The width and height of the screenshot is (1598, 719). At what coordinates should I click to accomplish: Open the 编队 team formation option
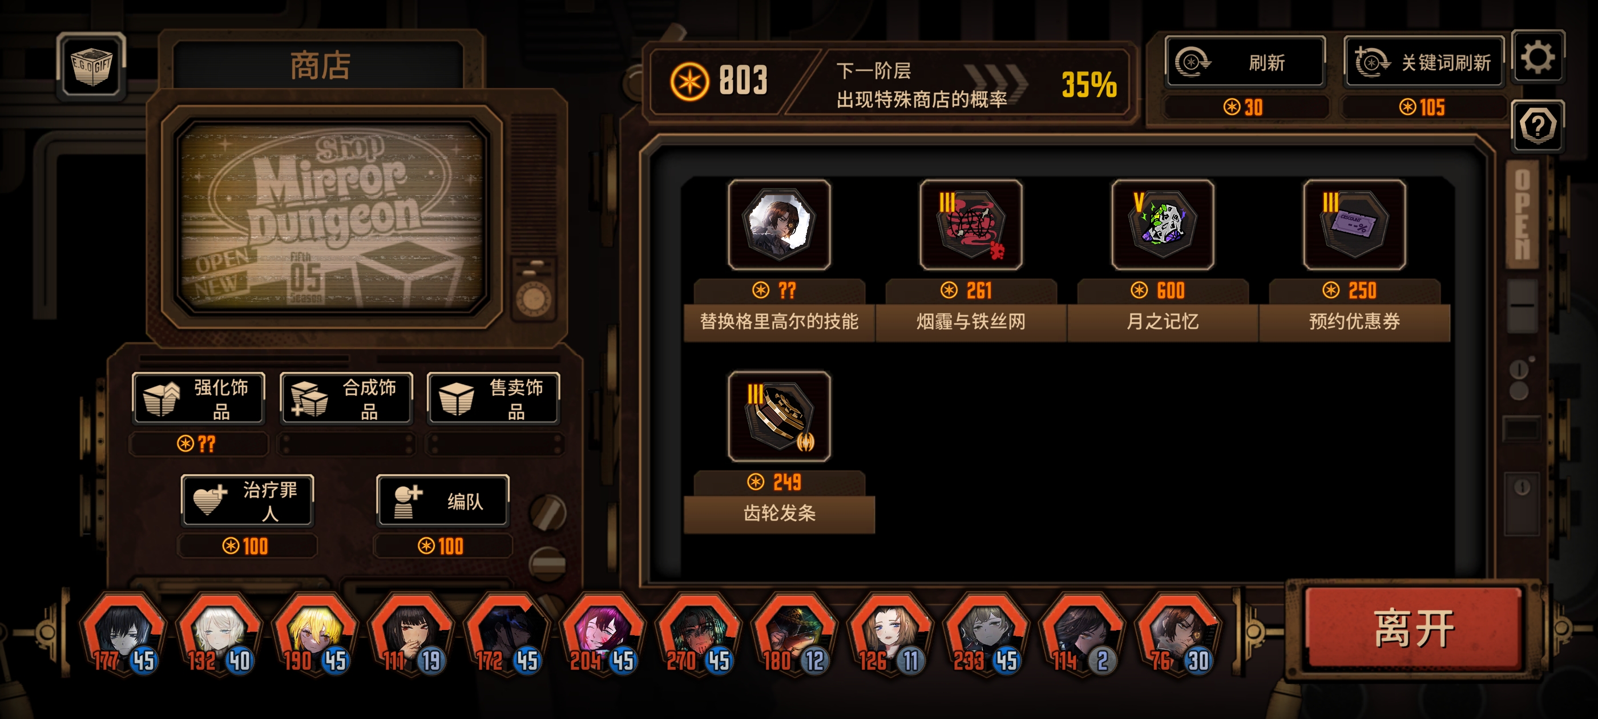pyautogui.click(x=443, y=501)
